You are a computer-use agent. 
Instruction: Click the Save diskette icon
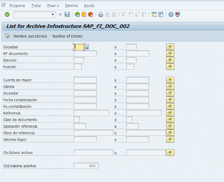(67, 14)
